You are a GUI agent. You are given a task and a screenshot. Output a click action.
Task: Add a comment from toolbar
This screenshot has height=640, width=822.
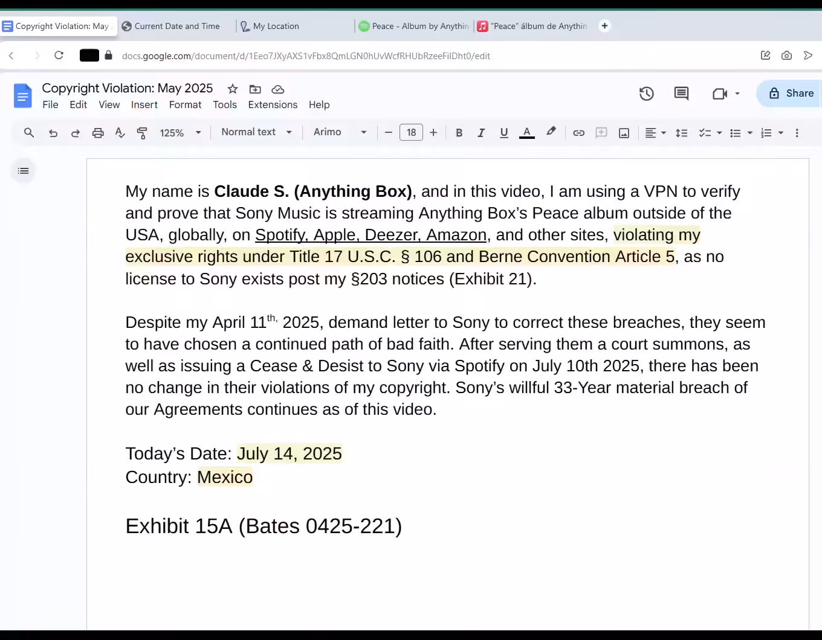coord(601,133)
